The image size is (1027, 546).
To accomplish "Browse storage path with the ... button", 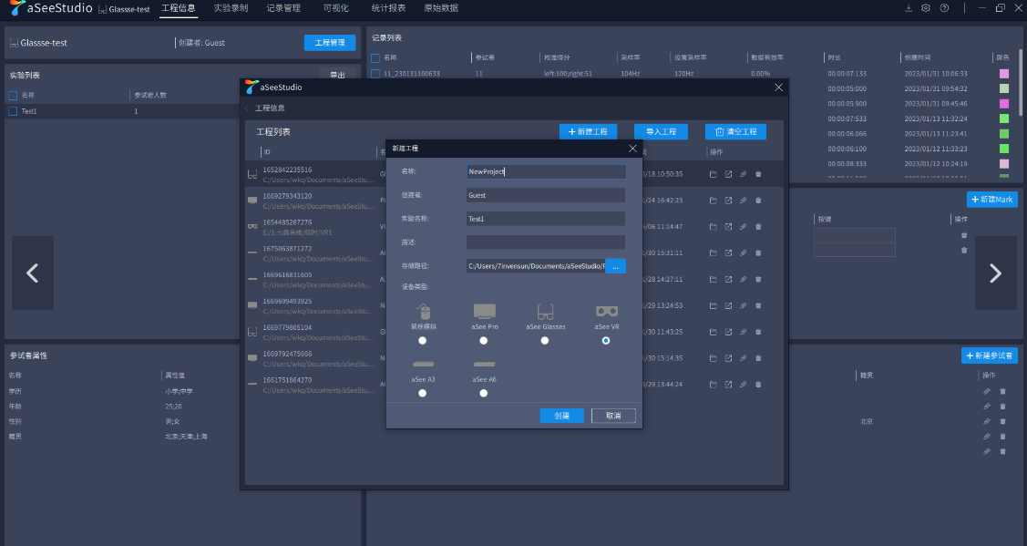I will pyautogui.click(x=615, y=266).
